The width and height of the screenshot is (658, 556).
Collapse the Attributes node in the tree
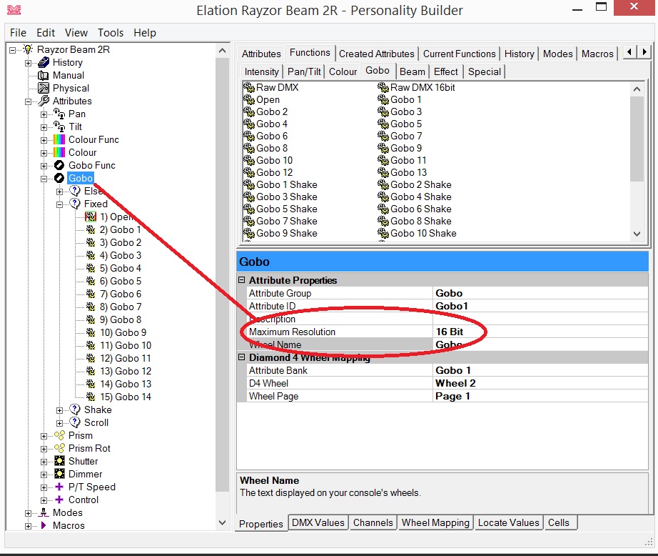[28, 101]
